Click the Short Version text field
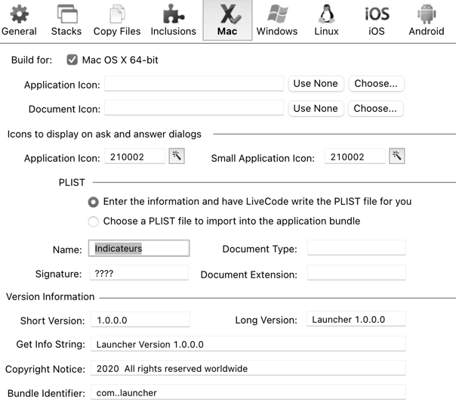Viewport: 456px width, 406px height. coord(140,321)
